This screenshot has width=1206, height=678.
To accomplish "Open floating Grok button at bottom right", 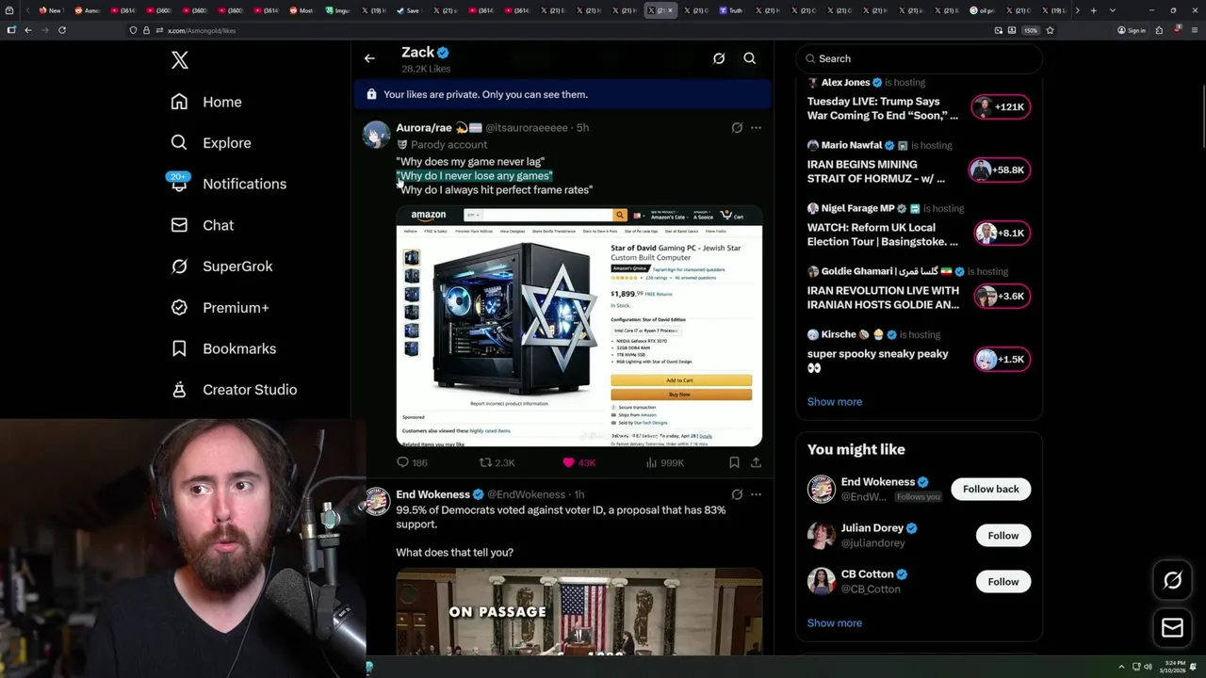I will [x=1172, y=580].
